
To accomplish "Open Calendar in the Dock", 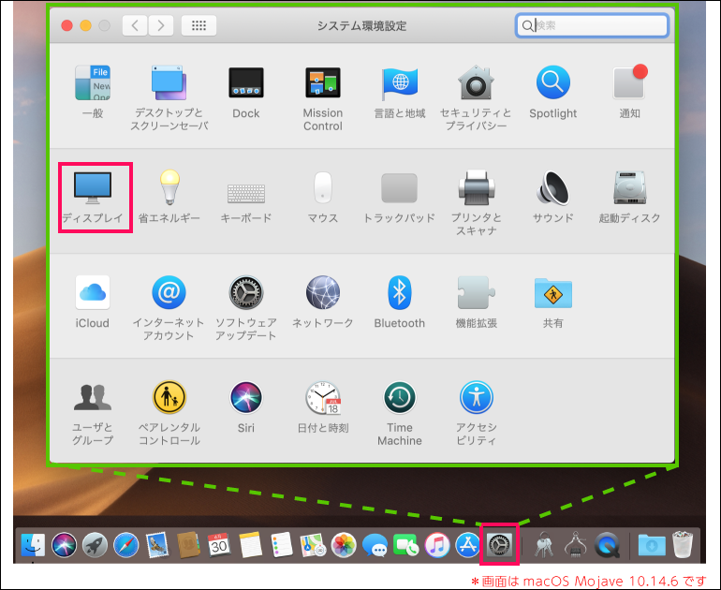I will pyautogui.click(x=219, y=545).
